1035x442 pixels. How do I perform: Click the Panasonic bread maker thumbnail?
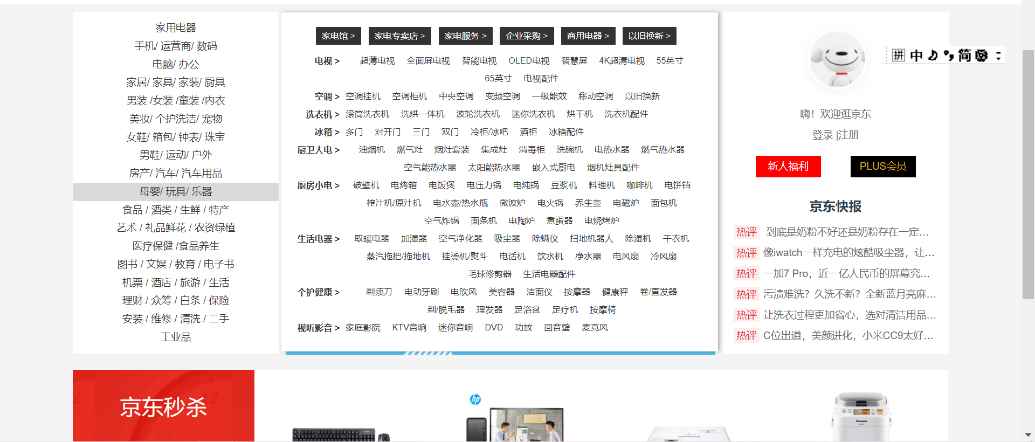[x=861, y=417]
